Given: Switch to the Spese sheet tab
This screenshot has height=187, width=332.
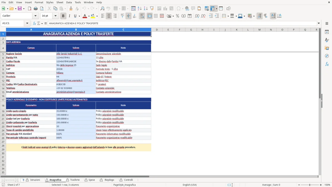Looking at the screenshot, I should [90, 180].
